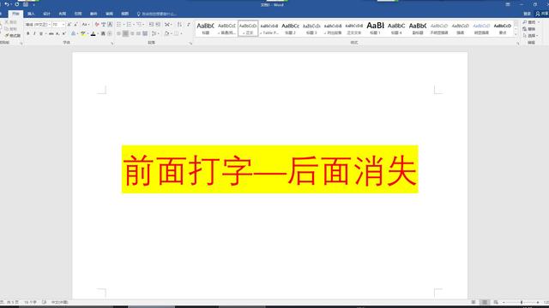Click the Align Left icon

tap(119, 33)
